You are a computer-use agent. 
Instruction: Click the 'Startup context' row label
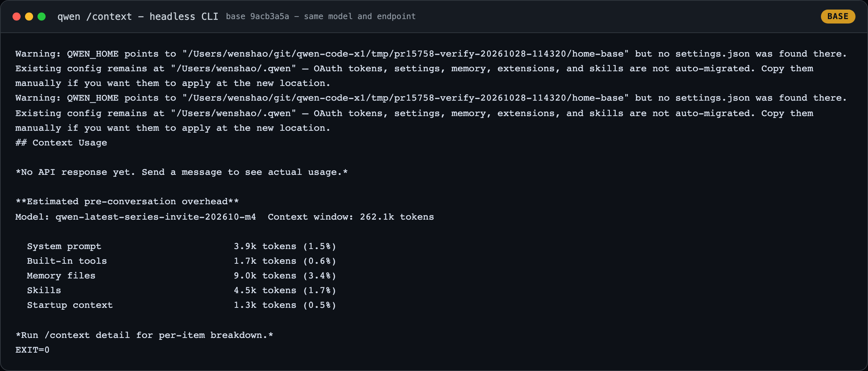click(x=70, y=305)
